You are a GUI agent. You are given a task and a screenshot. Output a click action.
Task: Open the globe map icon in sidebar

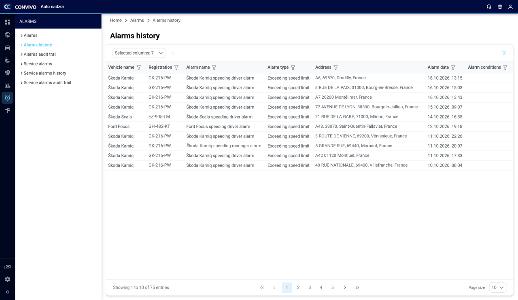(7, 35)
